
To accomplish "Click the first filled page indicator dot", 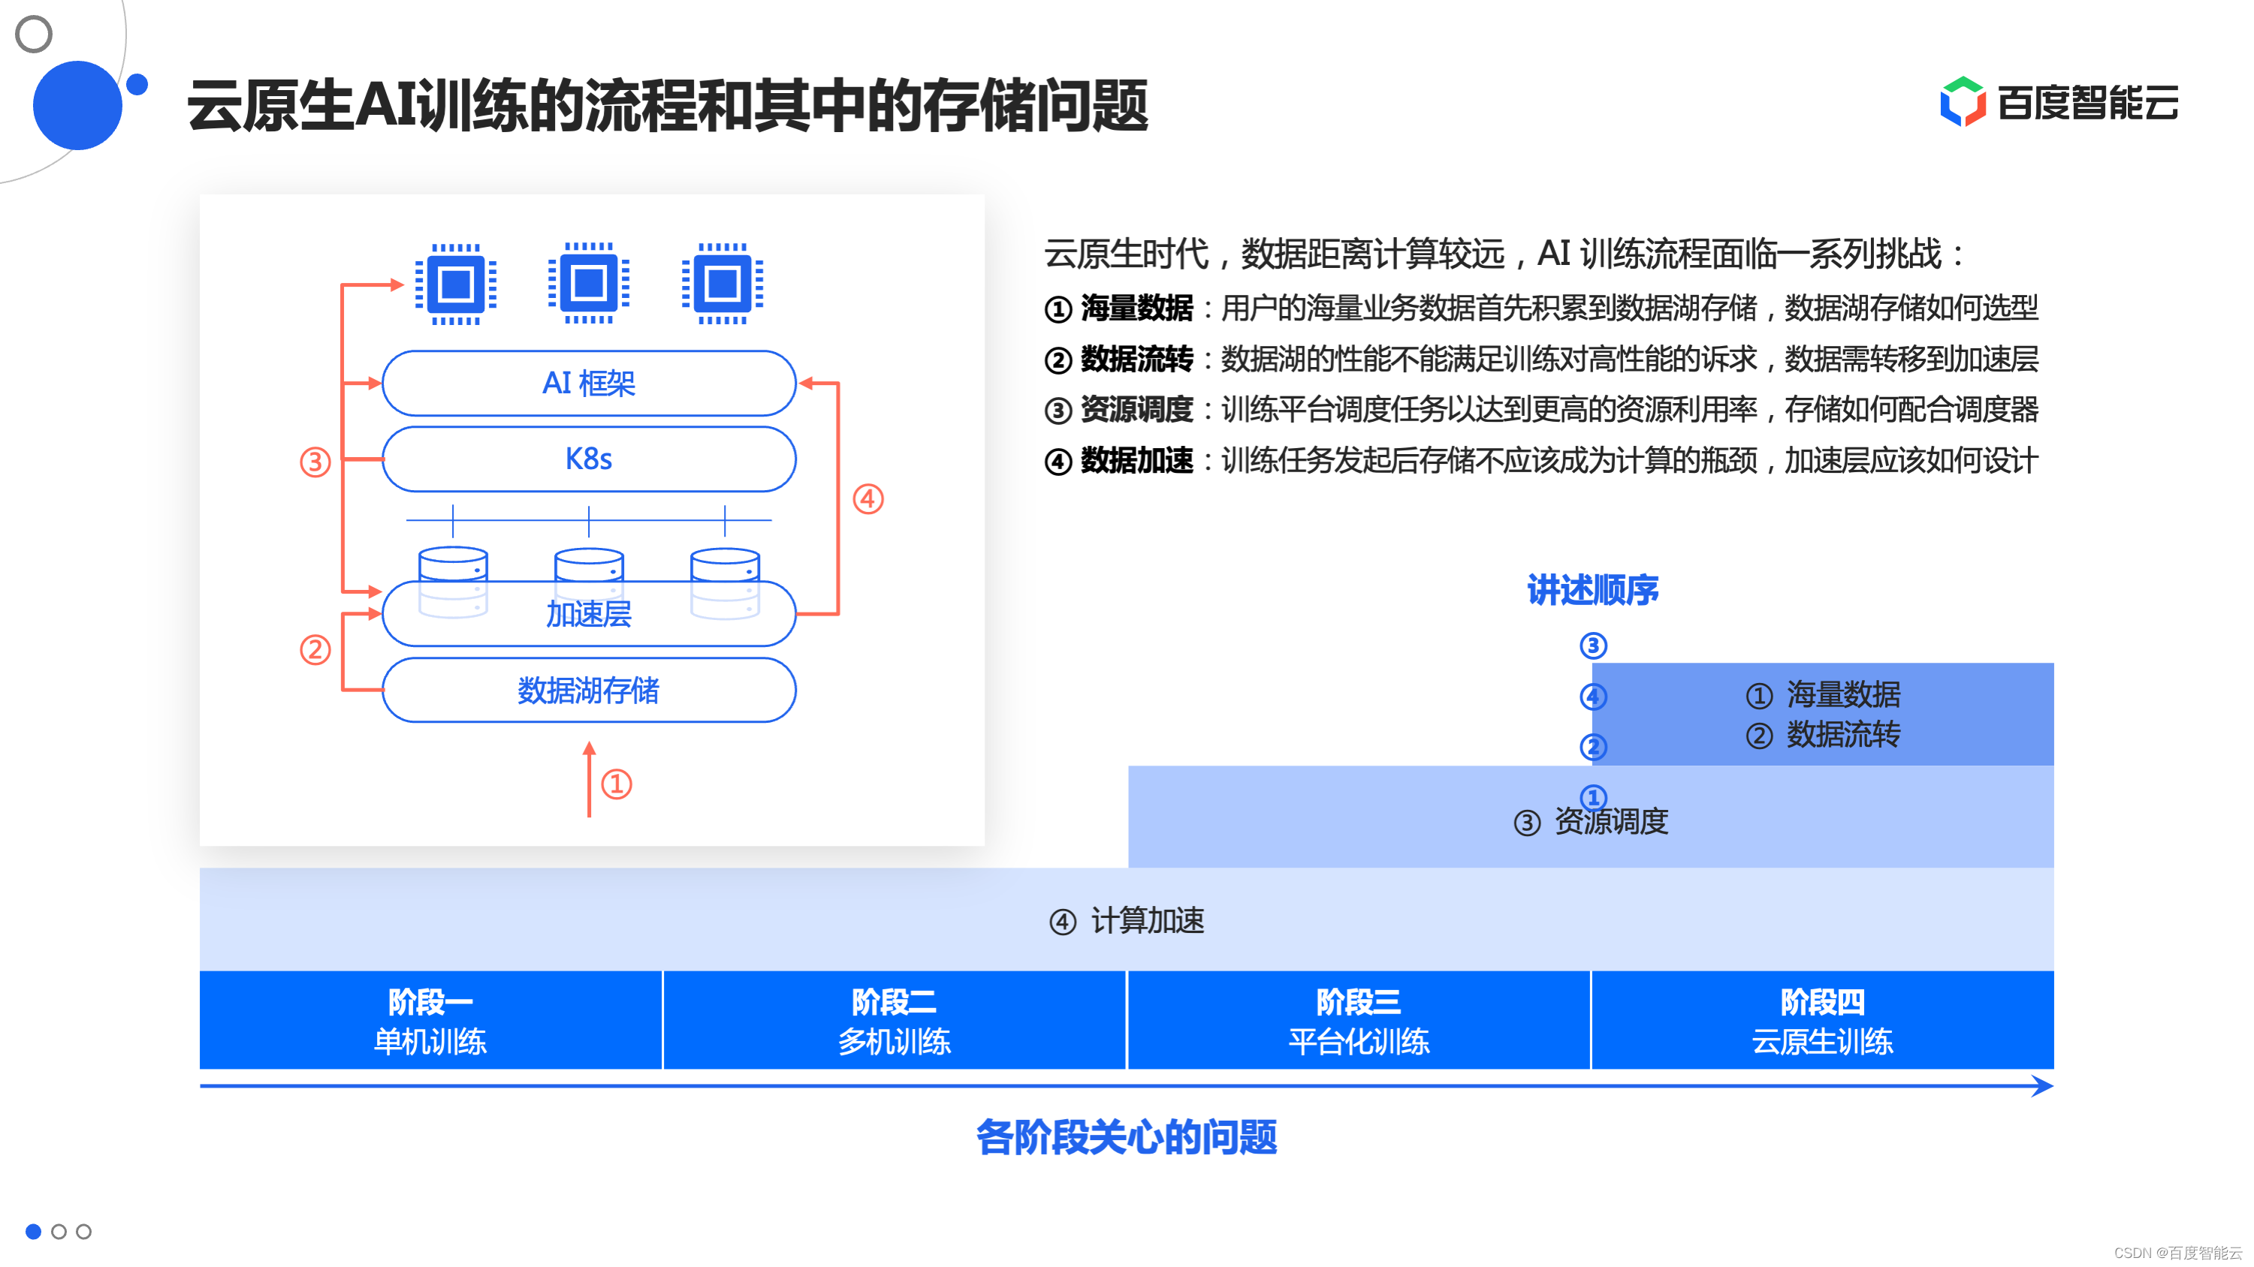I will click(33, 1231).
